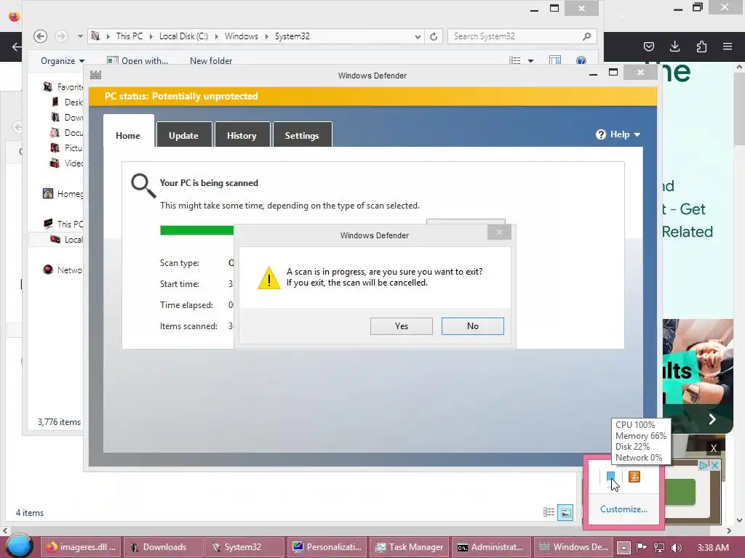745x558 pixels.
Task: Open Documents in the navigation pane
Action: point(66,132)
